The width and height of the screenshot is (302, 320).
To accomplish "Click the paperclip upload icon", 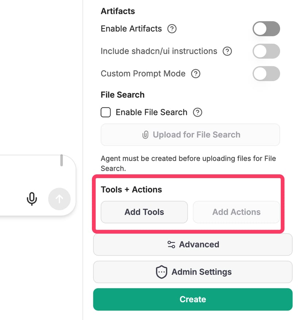I will click(x=145, y=135).
